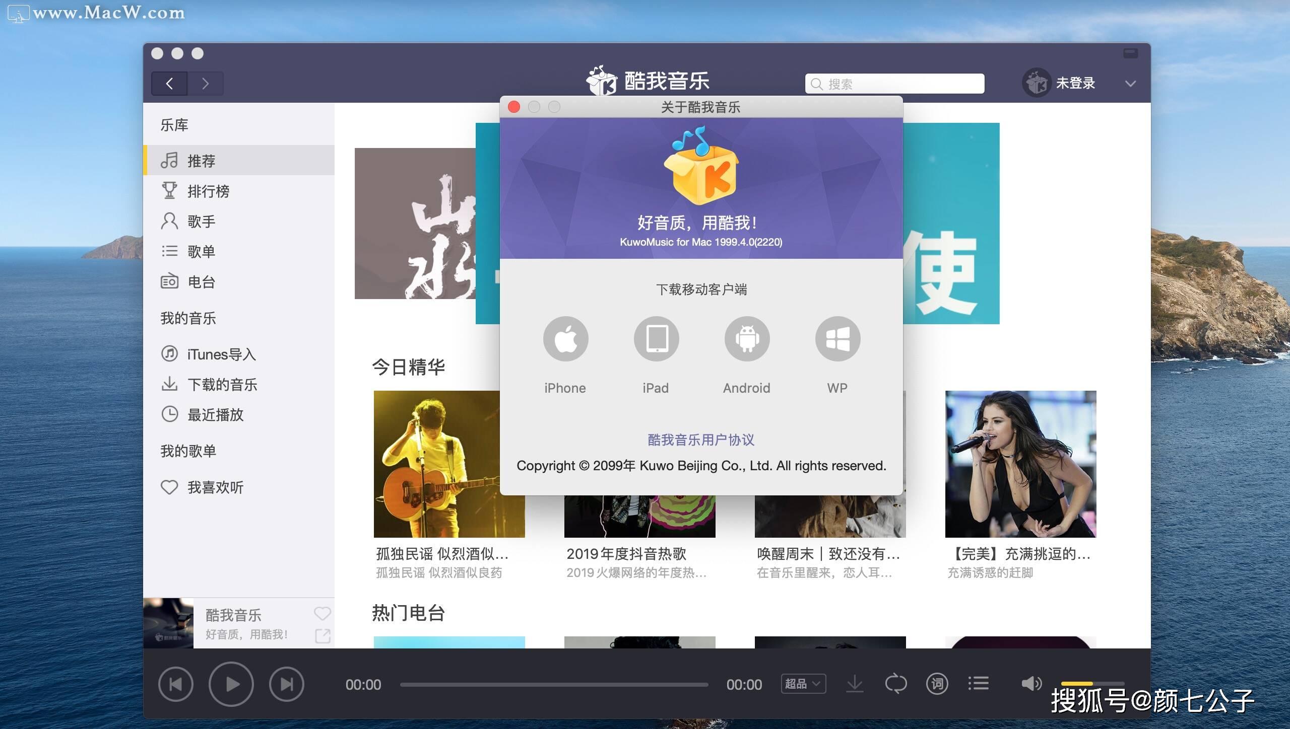
Task: Click the now playing album thumbnail
Action: (x=168, y=623)
